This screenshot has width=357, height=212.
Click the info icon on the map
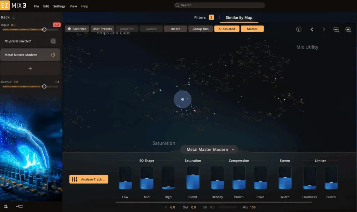[x=299, y=30]
